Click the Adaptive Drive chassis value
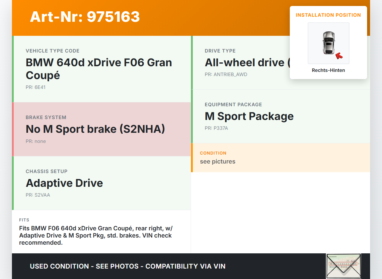 64,183
